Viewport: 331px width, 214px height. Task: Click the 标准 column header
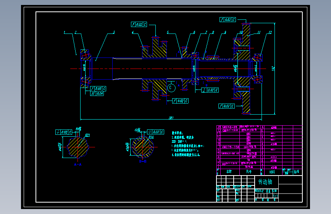click(297, 172)
